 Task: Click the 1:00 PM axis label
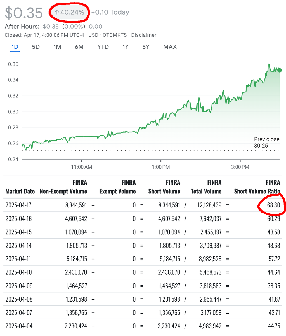161,167
